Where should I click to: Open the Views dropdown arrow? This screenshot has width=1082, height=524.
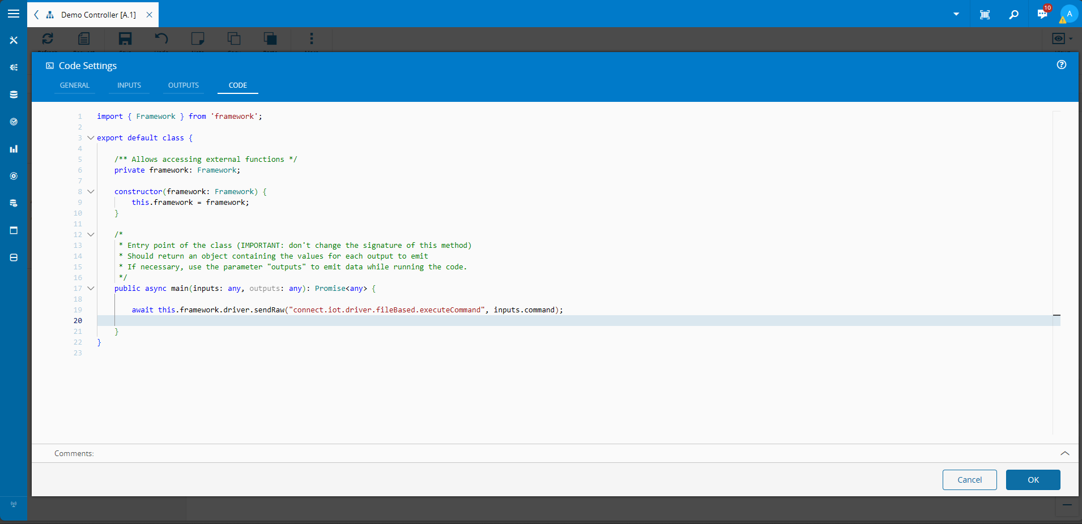1071,38
